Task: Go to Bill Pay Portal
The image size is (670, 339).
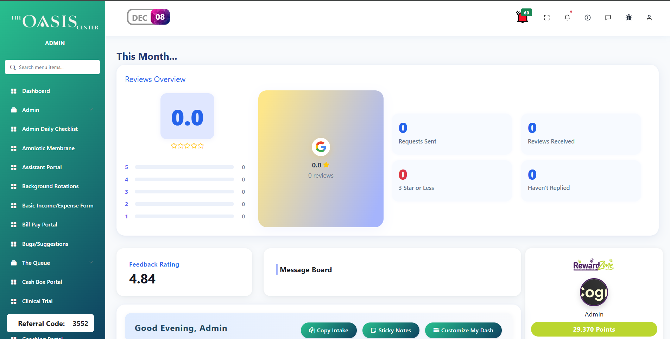Action: click(x=39, y=225)
